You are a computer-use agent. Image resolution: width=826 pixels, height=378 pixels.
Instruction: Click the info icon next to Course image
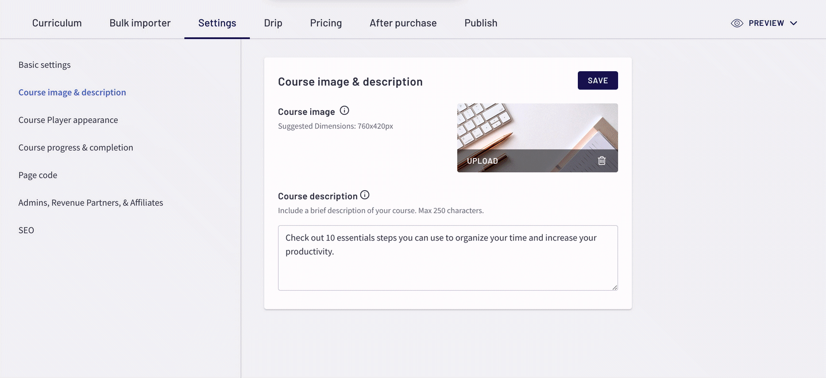tap(345, 111)
